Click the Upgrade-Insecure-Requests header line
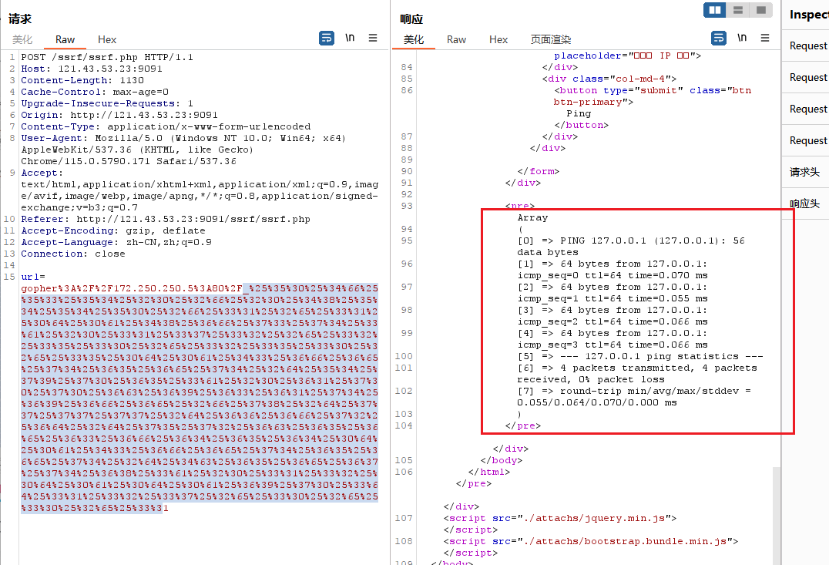 coord(107,104)
